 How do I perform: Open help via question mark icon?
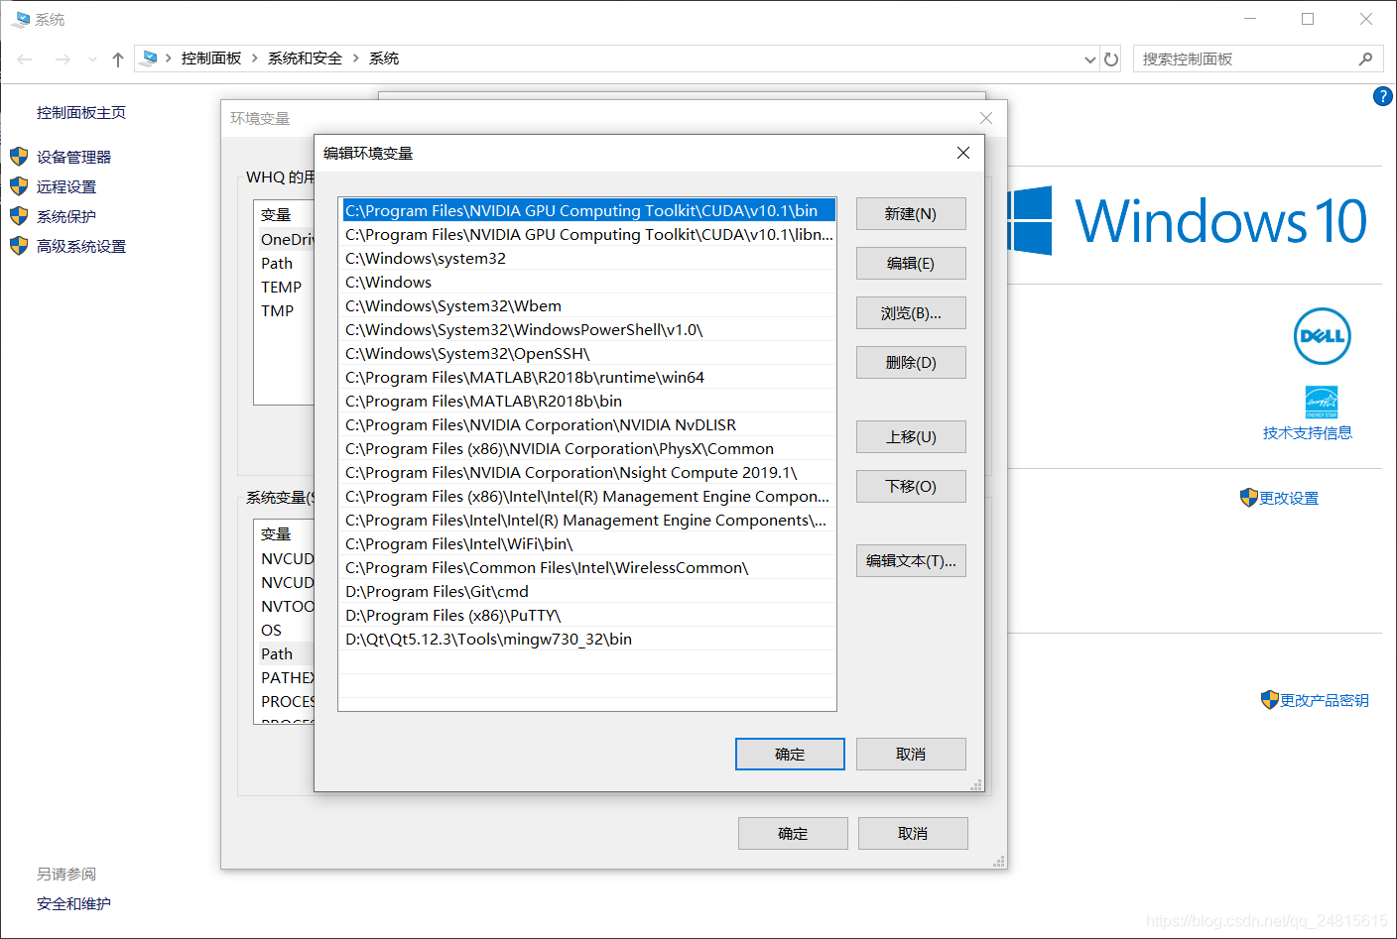[1382, 96]
